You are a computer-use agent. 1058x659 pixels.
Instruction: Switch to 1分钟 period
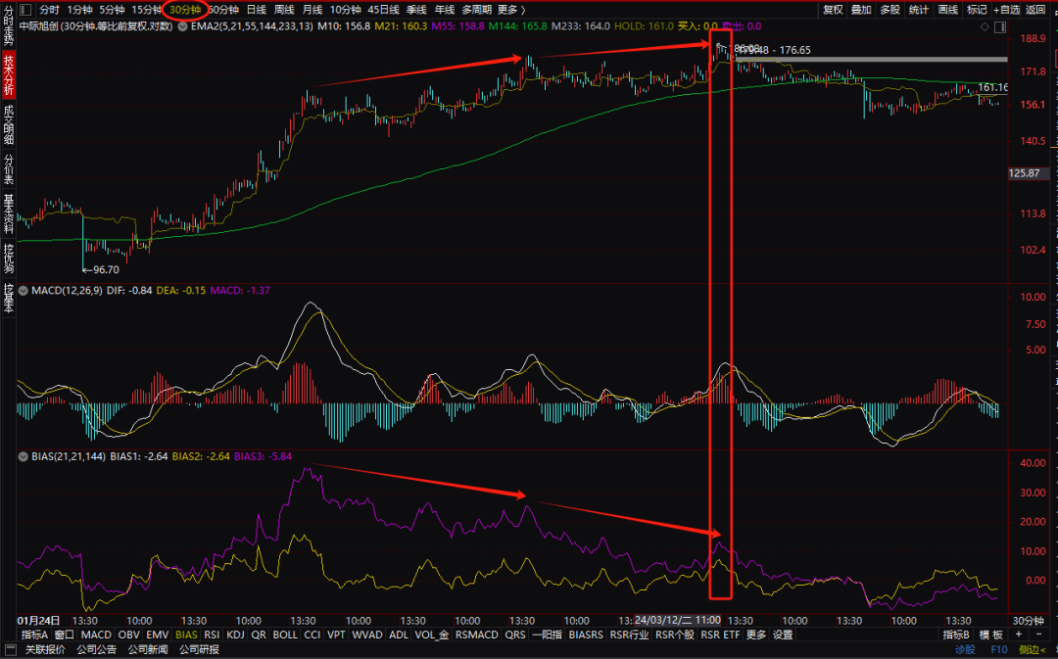click(x=79, y=10)
